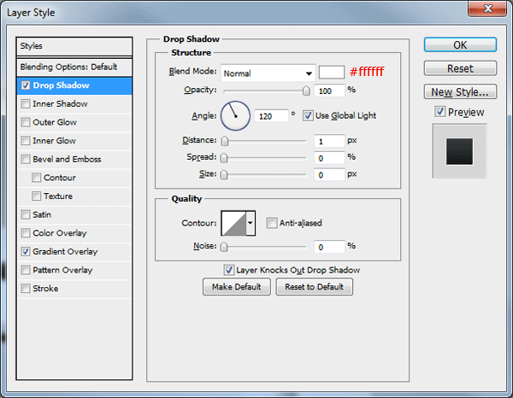Click the Spread value field
The height and width of the screenshot is (398, 513).
pos(329,158)
